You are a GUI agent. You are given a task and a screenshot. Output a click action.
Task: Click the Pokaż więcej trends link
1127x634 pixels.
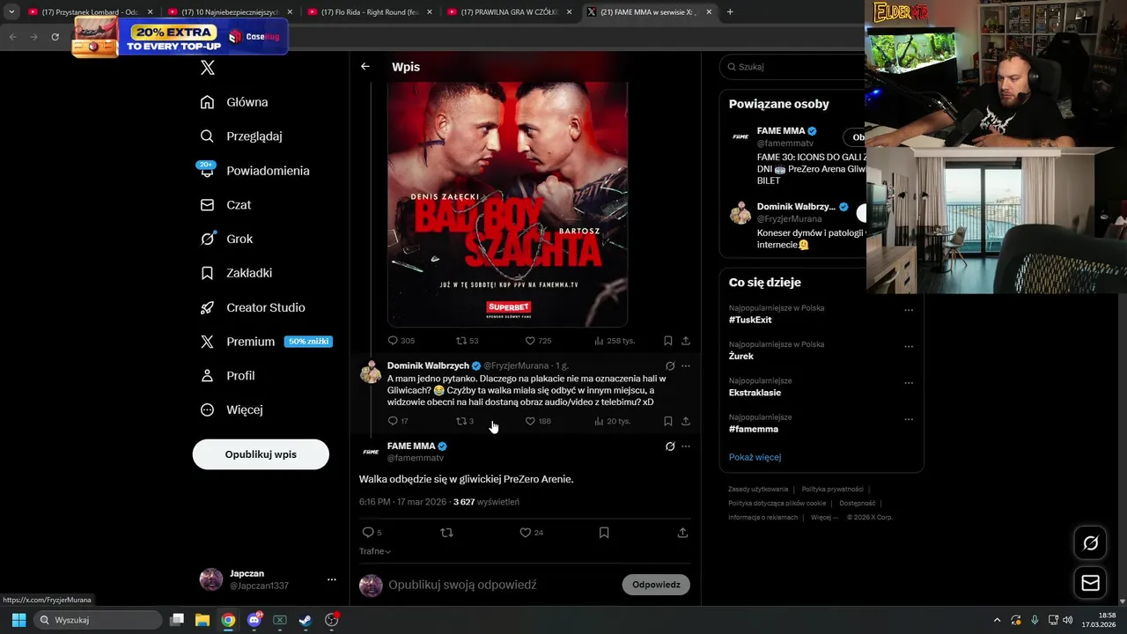tap(755, 457)
